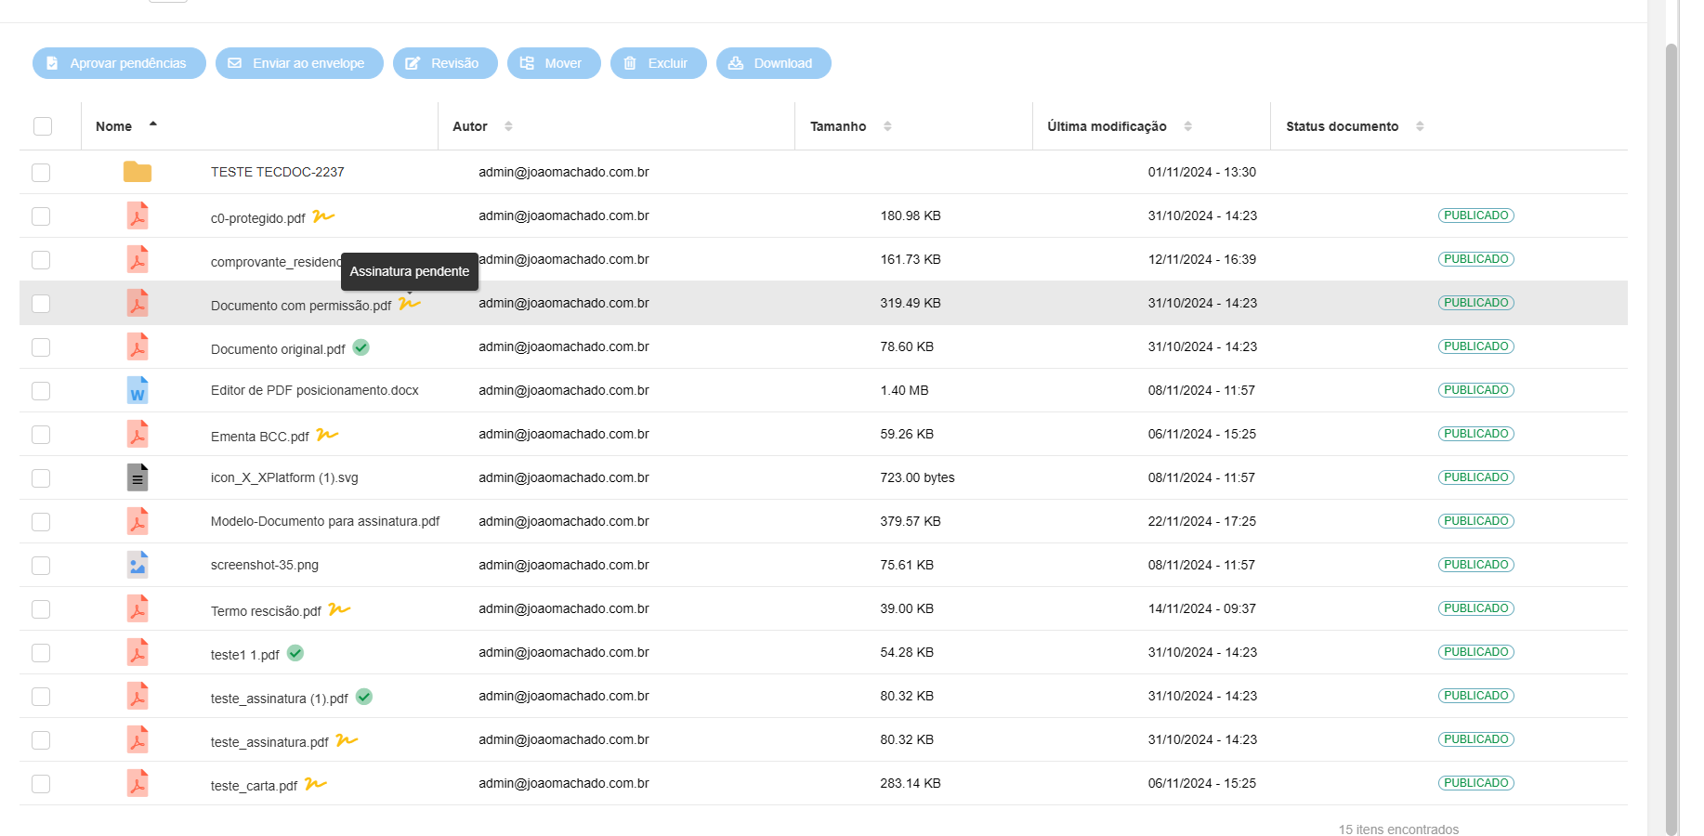
Task: Click the folder name TESTE TECDOC-2237
Action: [x=278, y=172]
